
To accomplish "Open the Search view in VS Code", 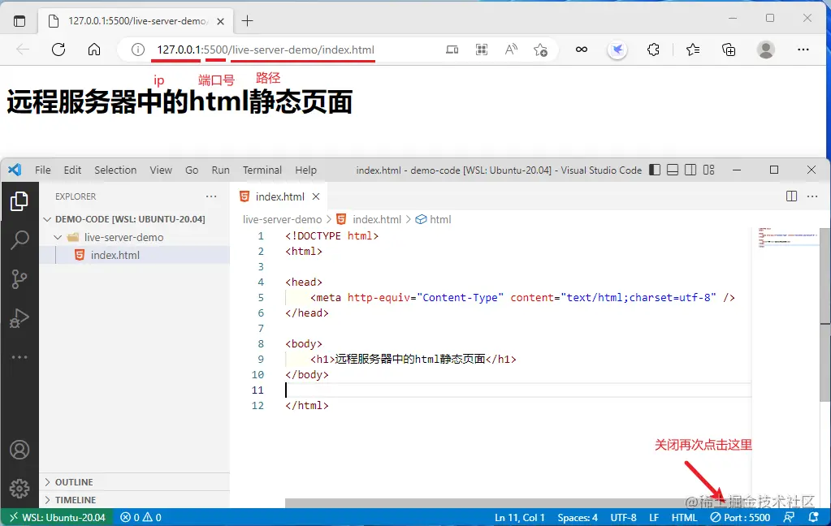I will (x=19, y=240).
